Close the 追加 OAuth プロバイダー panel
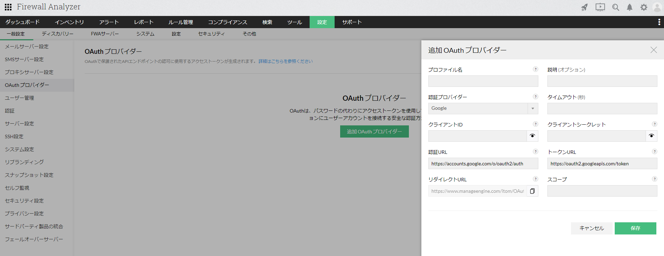Viewport: 664px width, 256px height. pos(654,50)
